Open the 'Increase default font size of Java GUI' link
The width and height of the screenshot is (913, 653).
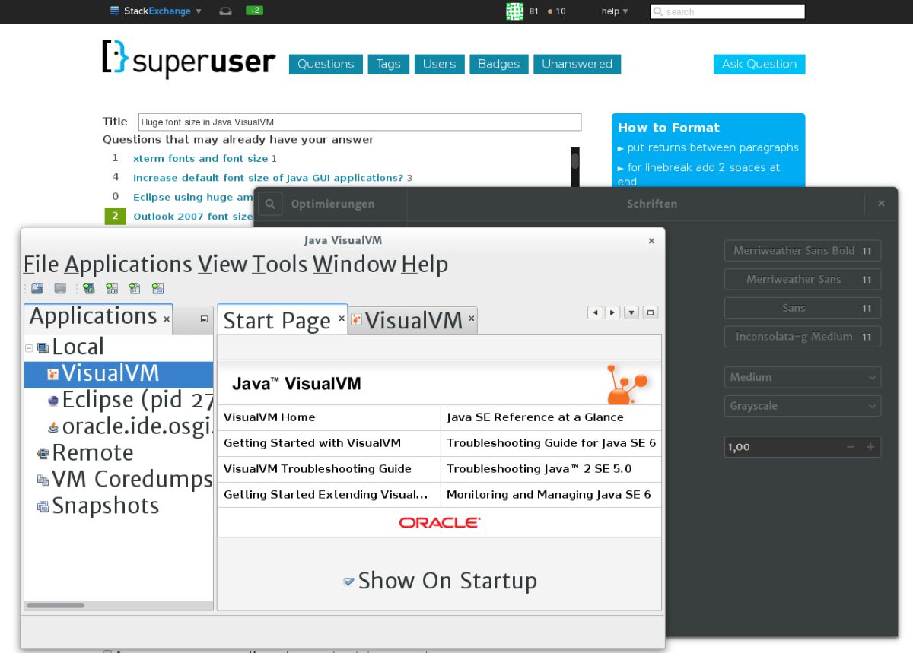(268, 178)
